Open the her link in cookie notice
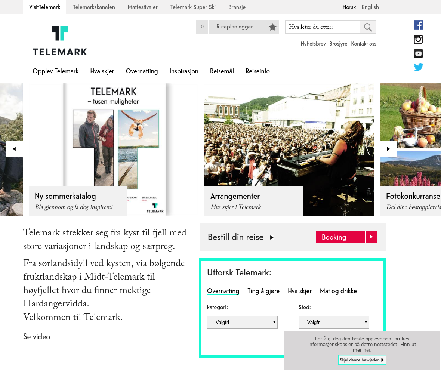The height and width of the screenshot is (370, 441). (x=367, y=350)
